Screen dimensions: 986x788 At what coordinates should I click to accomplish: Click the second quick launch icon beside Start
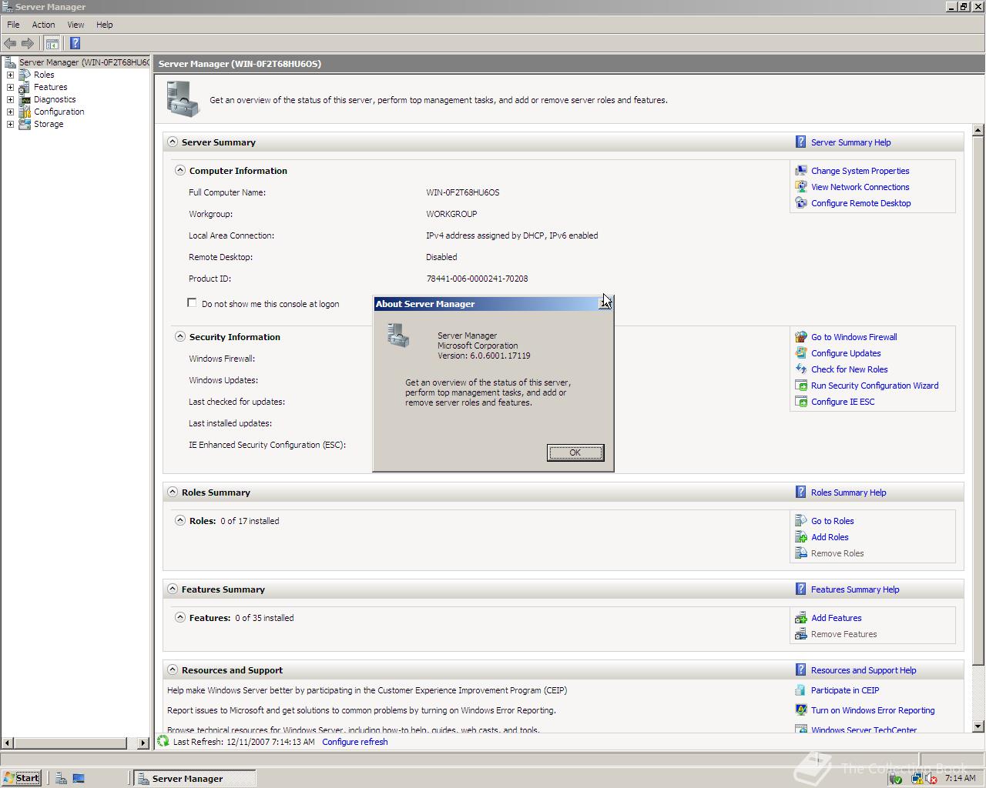pyautogui.click(x=79, y=778)
